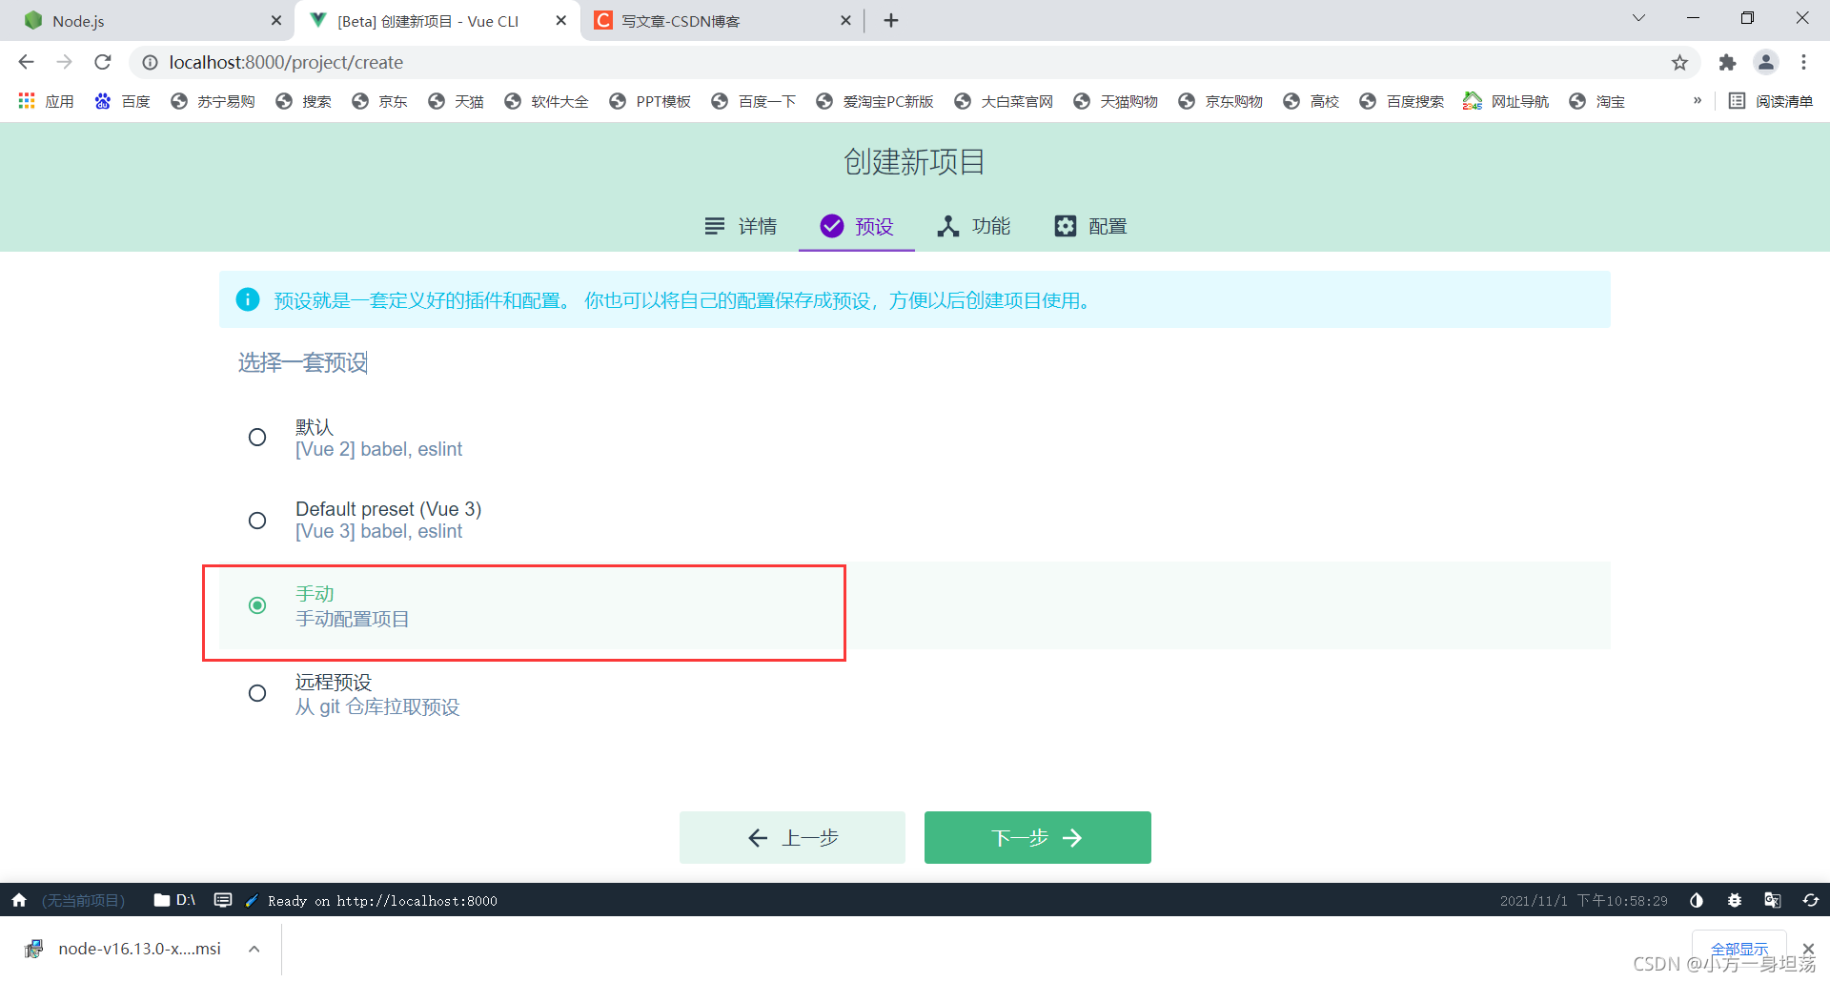Open the D:\ folder path in status bar
The width and height of the screenshot is (1830, 982).
(x=174, y=900)
